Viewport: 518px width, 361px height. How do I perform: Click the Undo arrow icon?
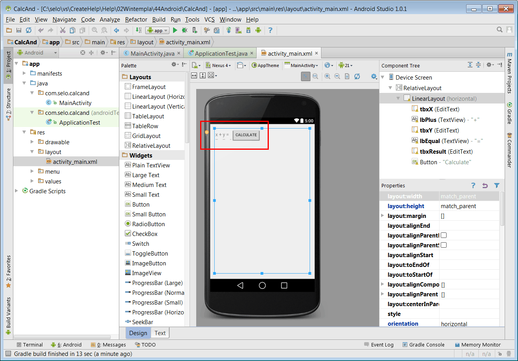[41, 30]
